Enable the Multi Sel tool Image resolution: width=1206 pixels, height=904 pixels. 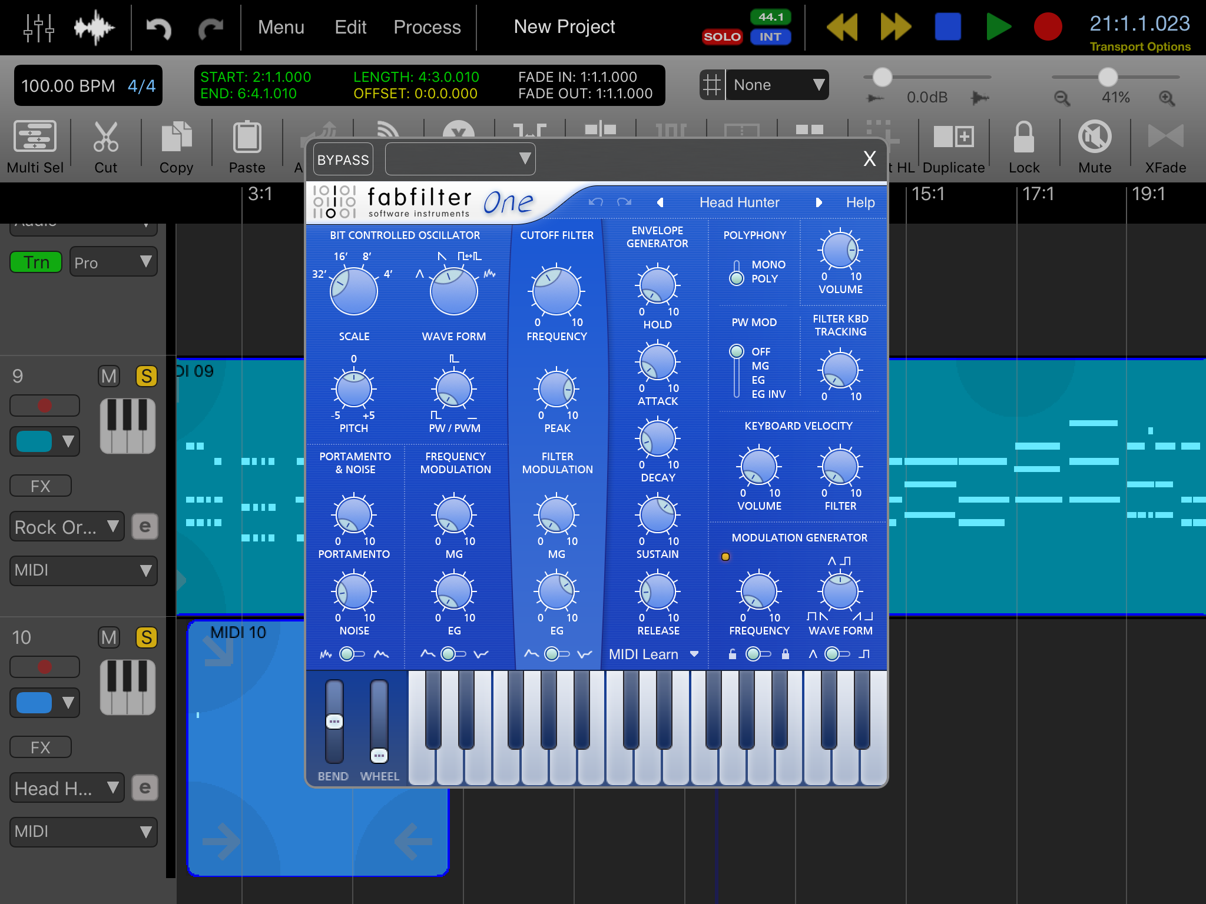point(35,148)
